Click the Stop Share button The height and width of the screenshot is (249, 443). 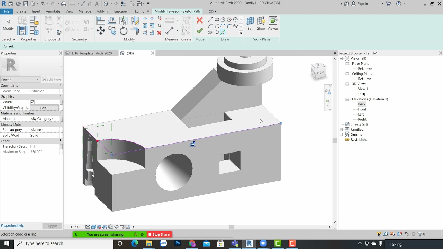159,234
